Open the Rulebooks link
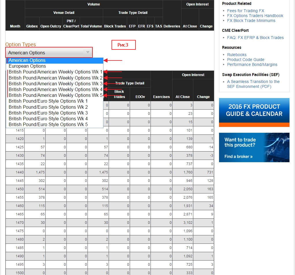 [x=237, y=55]
